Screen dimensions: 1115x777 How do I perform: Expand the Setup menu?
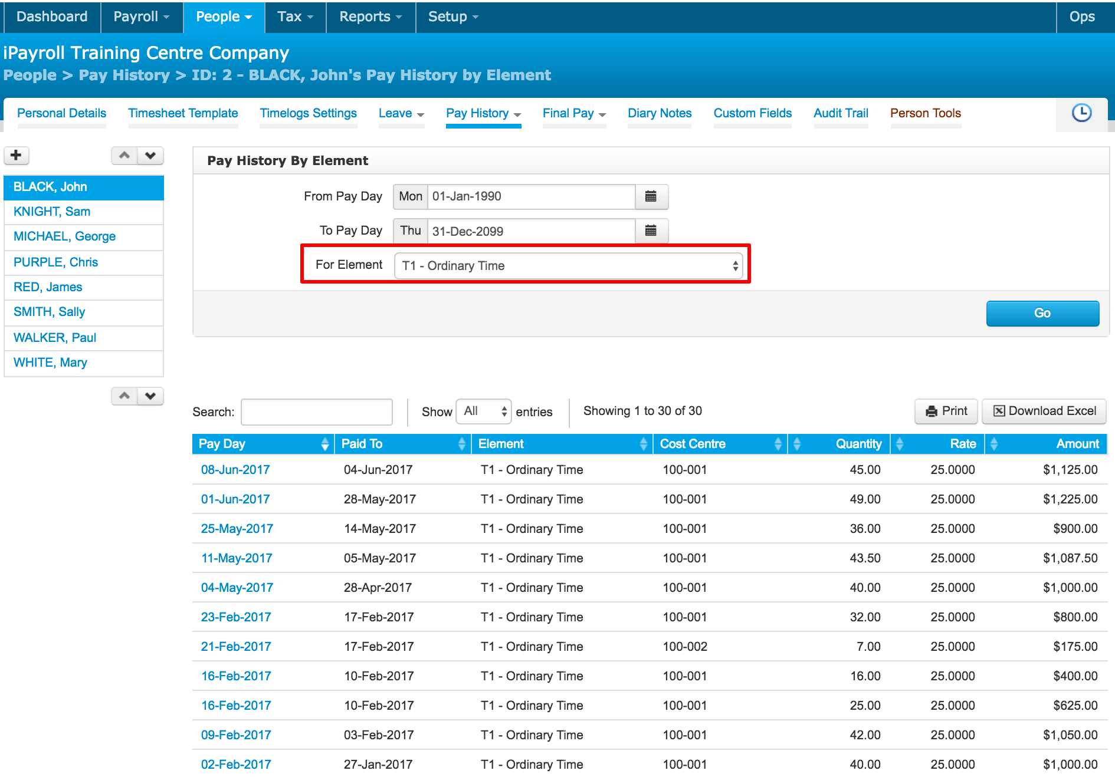tap(453, 17)
